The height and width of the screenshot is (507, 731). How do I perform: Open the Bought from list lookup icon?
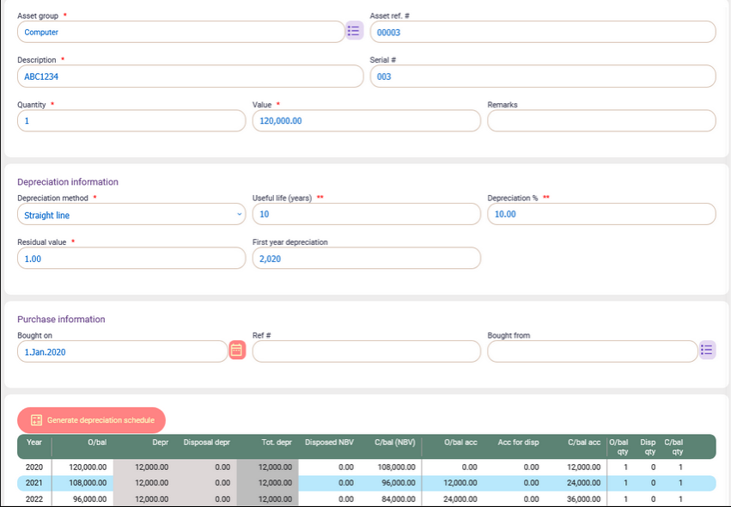(x=707, y=351)
